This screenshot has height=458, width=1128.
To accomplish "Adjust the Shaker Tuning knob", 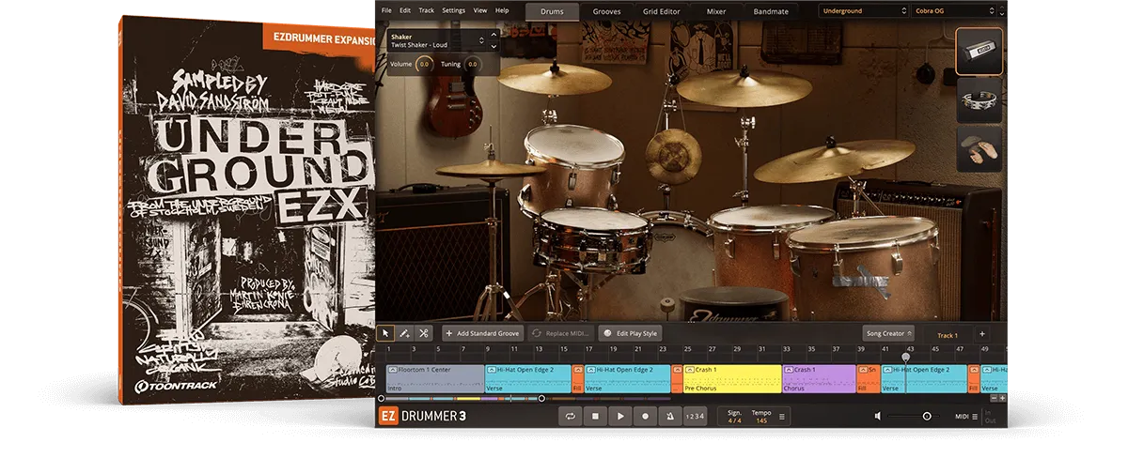I will tap(472, 64).
